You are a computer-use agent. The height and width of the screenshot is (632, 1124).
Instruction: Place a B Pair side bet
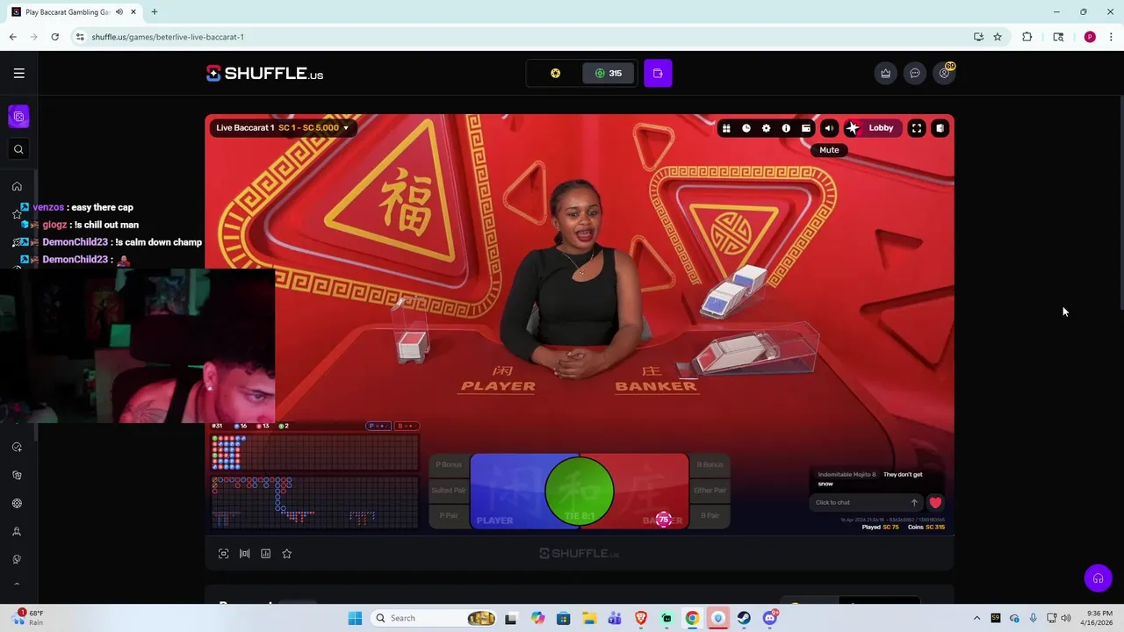pyautogui.click(x=710, y=515)
